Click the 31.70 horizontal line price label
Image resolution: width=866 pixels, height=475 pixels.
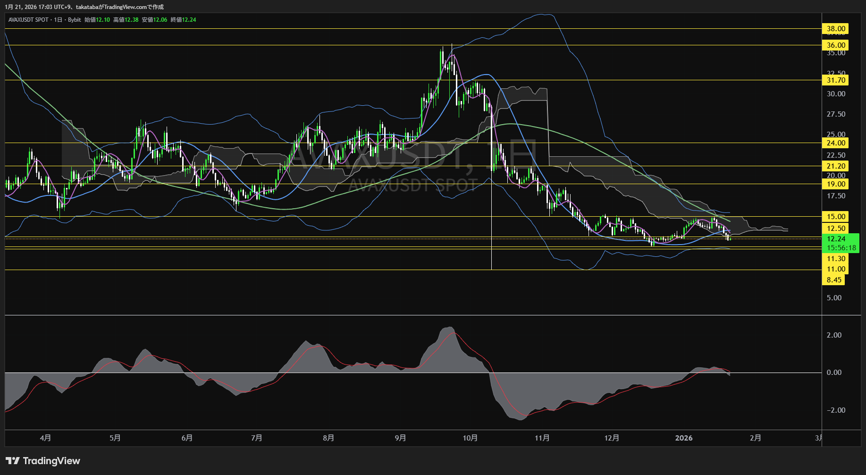click(x=835, y=80)
